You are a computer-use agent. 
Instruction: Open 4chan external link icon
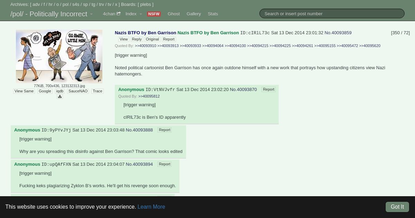point(119,14)
